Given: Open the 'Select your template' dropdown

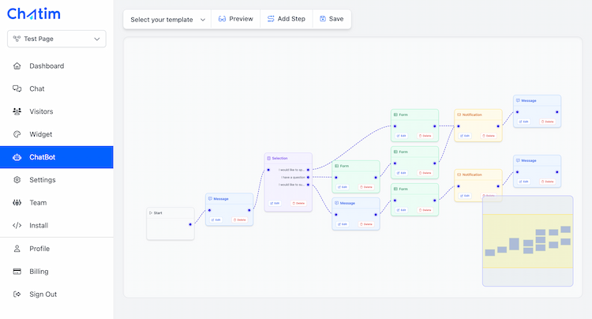Looking at the screenshot, I should [x=167, y=20].
